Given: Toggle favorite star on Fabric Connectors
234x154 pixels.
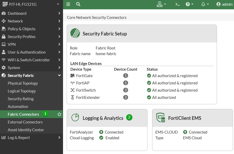Looking at the screenshot, I should tap(59, 114).
